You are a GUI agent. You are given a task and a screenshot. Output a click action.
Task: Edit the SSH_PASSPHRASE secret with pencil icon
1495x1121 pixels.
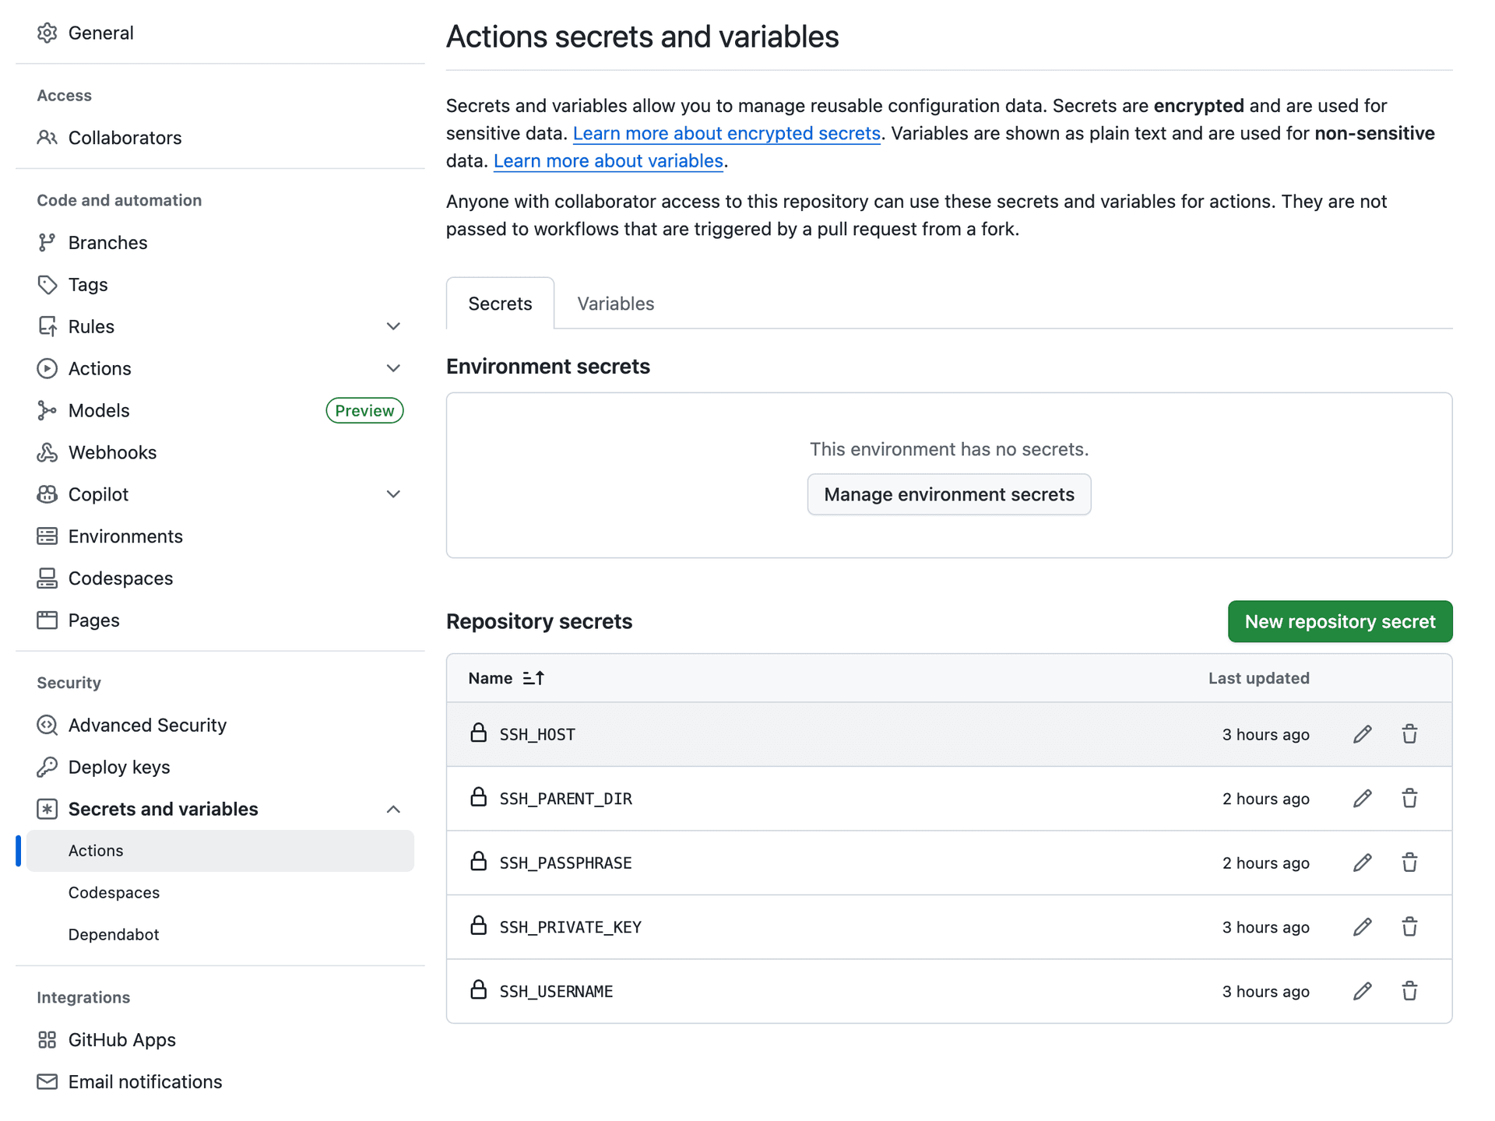[x=1362, y=863]
